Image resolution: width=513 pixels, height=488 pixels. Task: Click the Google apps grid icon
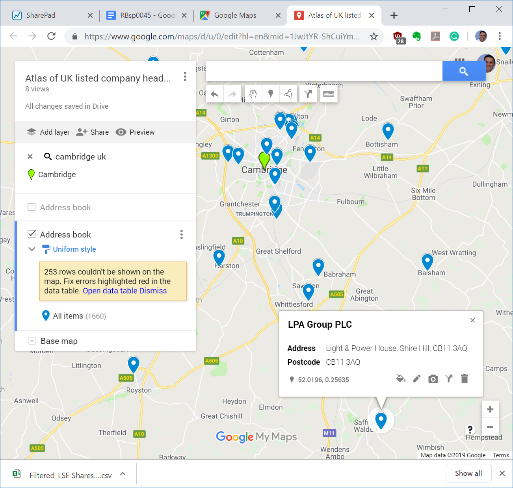[459, 60]
